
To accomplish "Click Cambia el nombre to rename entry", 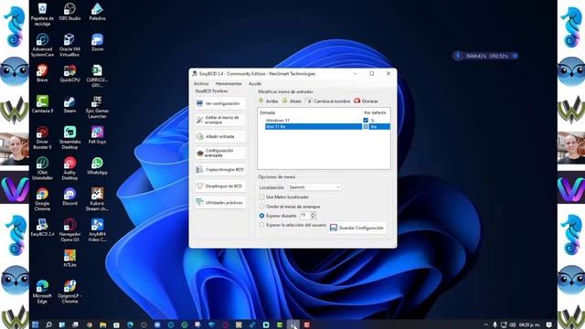I will coord(328,101).
